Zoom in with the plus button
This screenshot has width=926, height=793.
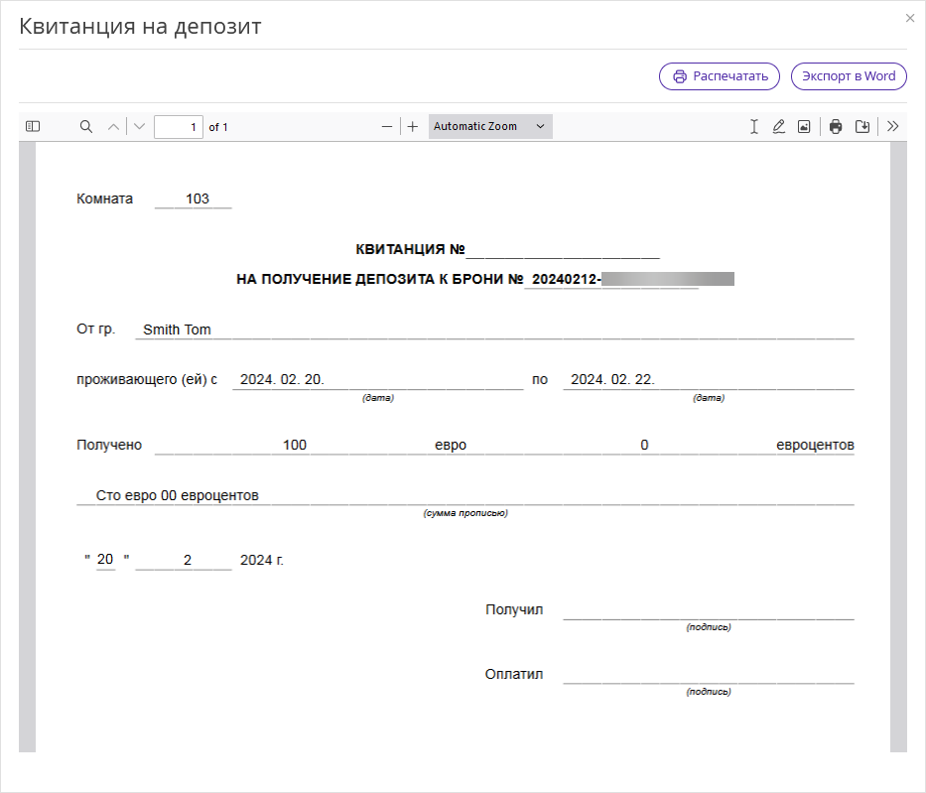pyautogui.click(x=413, y=126)
